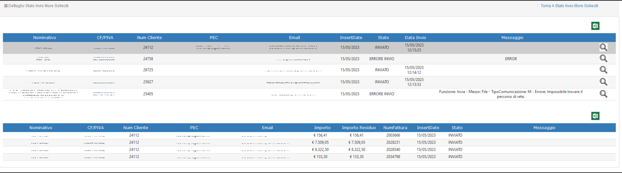Open details magnifier for client 25405
Image resolution: width=622 pixels, height=173 pixels.
tap(603, 94)
